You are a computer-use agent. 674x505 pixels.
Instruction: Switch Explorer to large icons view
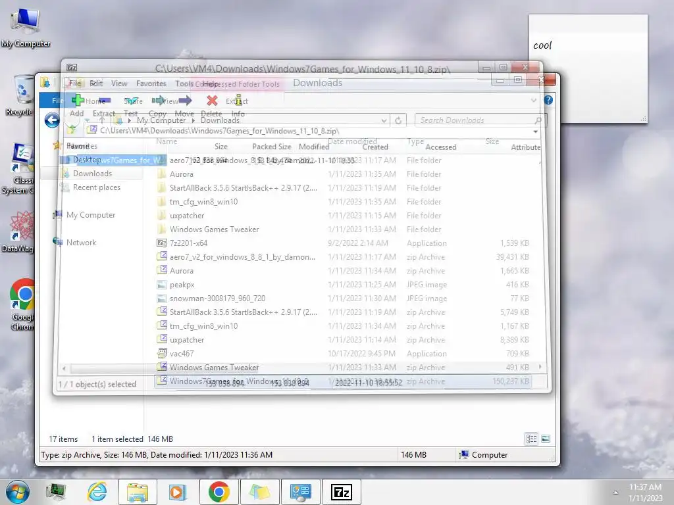(x=546, y=439)
